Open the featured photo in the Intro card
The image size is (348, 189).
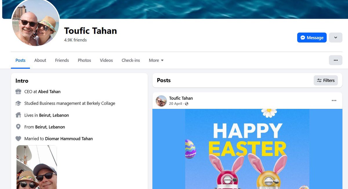(x=37, y=167)
